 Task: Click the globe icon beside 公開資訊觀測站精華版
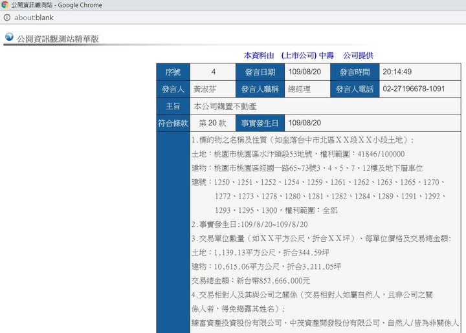[9, 37]
